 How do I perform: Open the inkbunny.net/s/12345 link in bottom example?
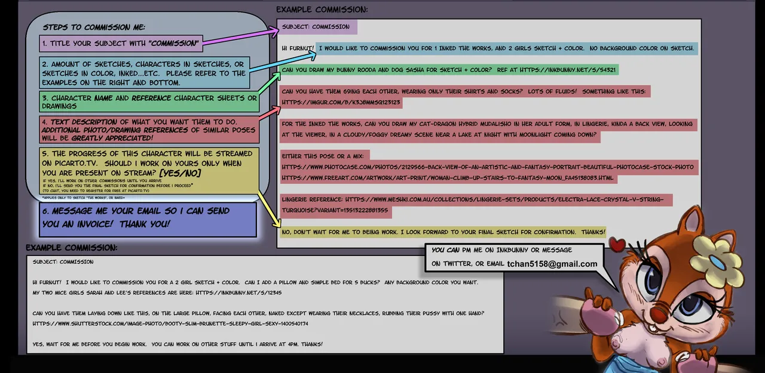238,293
